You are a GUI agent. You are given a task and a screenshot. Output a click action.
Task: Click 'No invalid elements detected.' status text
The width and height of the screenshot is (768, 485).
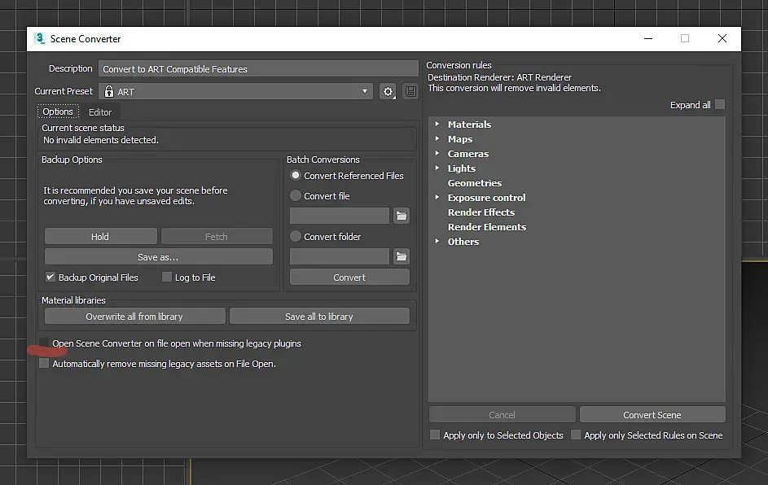[101, 140]
